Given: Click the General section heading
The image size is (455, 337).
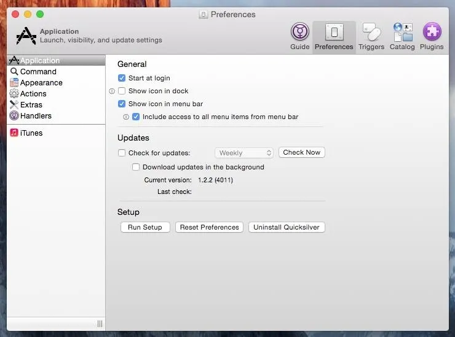Looking at the screenshot, I should [132, 64].
